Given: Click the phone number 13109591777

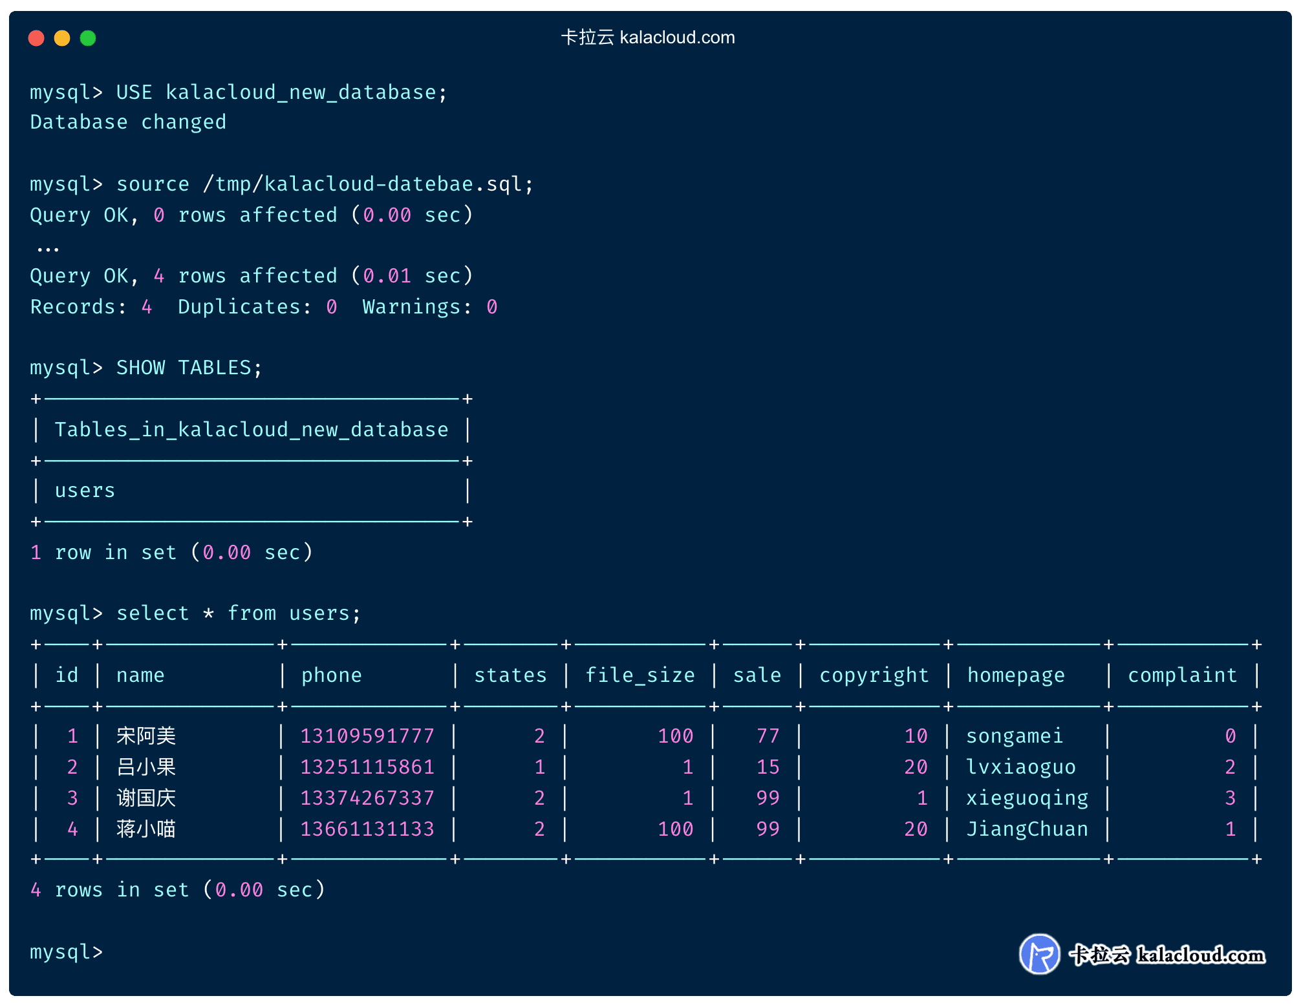Looking at the screenshot, I should pyautogui.click(x=367, y=736).
